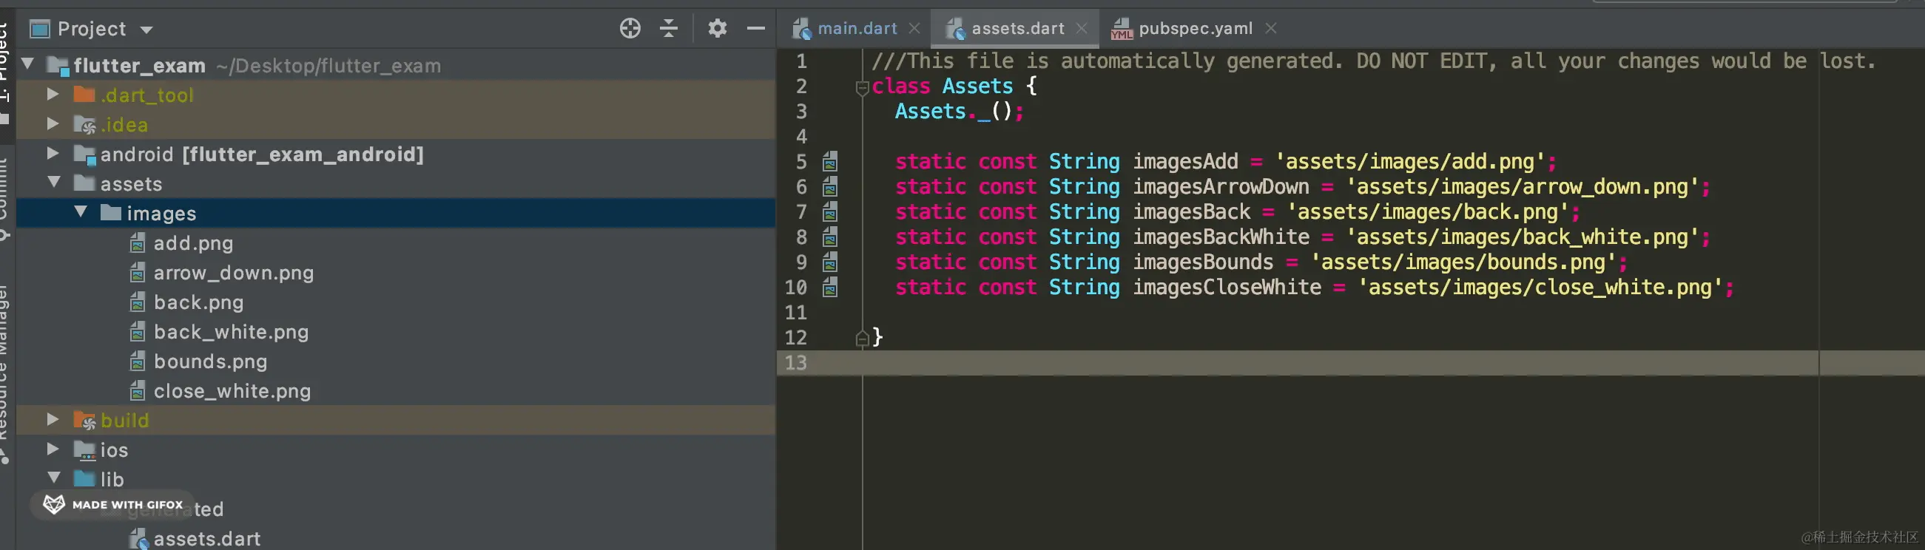
Task: Select close_white.png file
Action: tap(232, 391)
